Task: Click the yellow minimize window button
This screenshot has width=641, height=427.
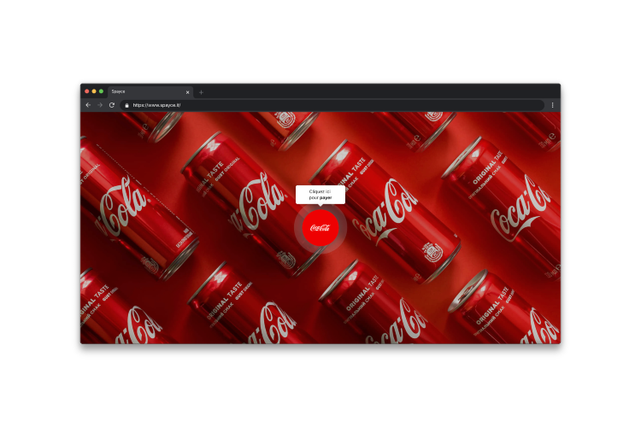Action: coord(94,91)
